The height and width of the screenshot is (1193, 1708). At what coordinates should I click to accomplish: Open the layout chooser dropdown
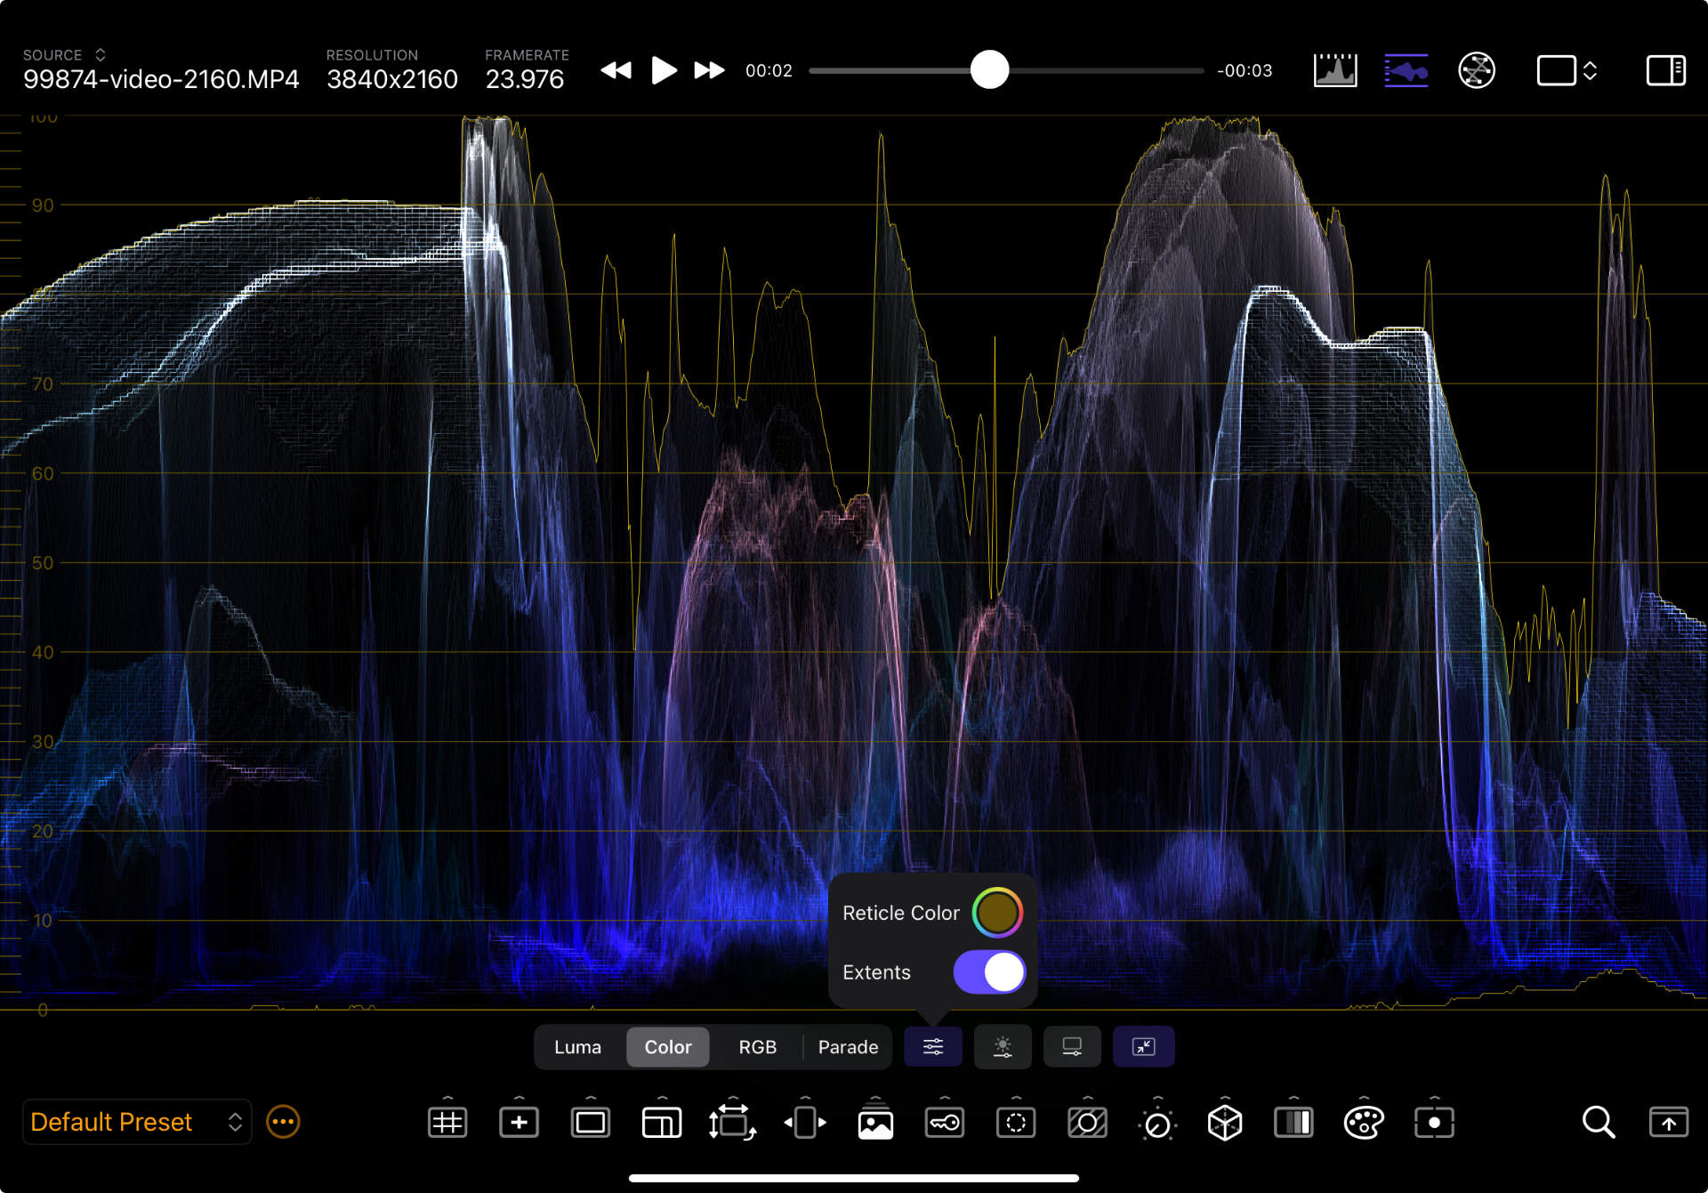tap(1567, 70)
